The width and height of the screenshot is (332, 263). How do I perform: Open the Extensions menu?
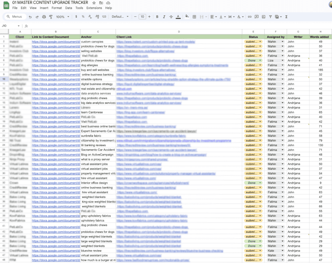coord(94,8)
